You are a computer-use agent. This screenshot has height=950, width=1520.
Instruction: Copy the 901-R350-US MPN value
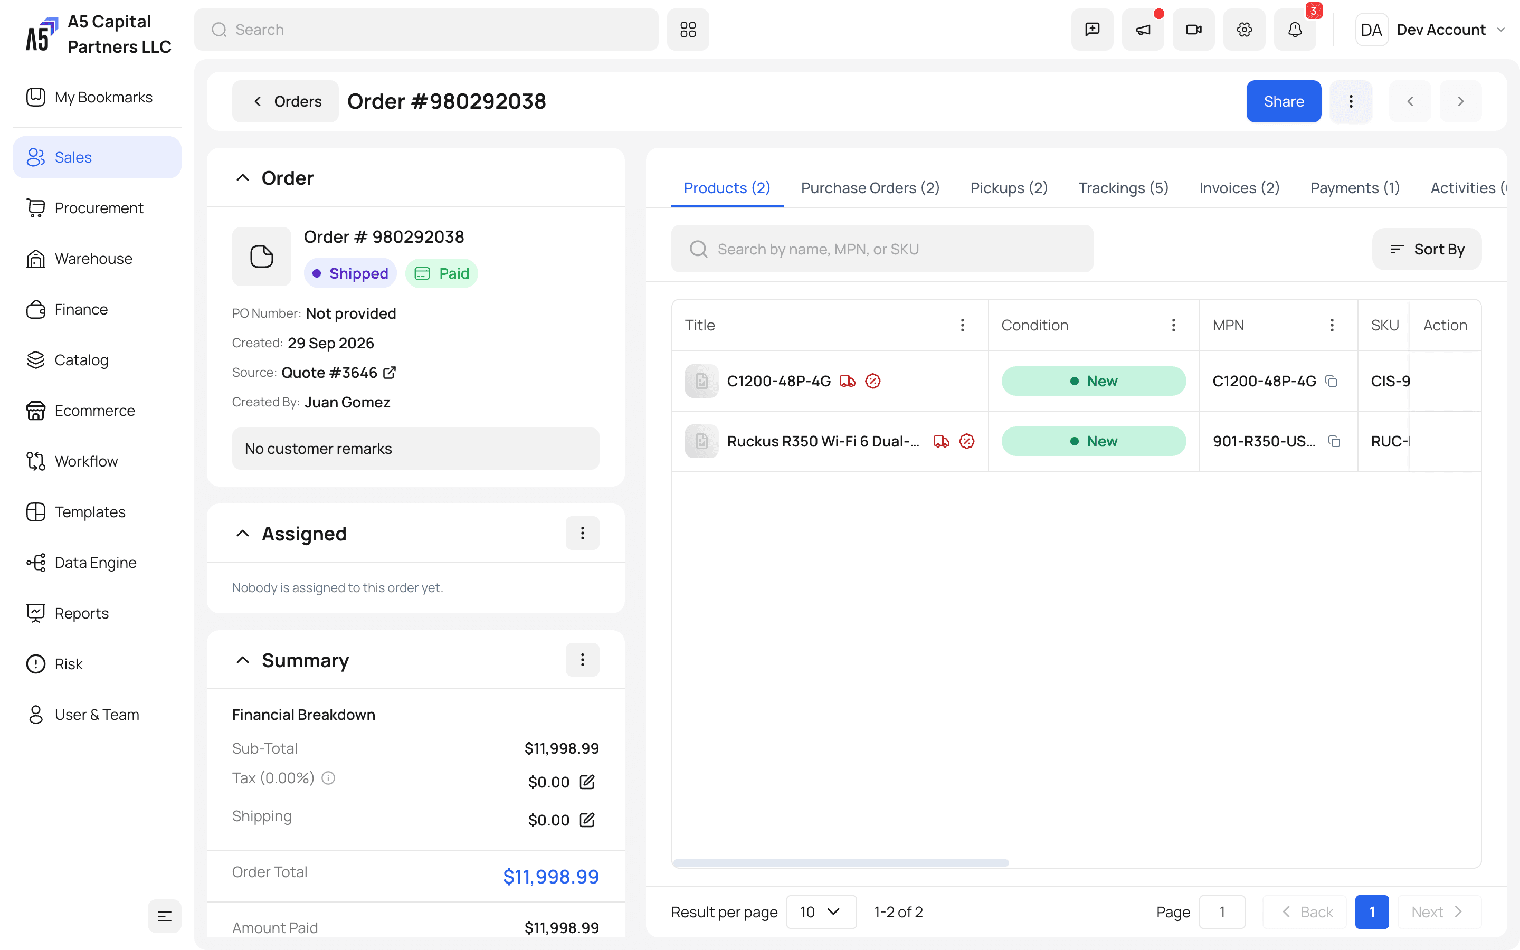[x=1334, y=441]
